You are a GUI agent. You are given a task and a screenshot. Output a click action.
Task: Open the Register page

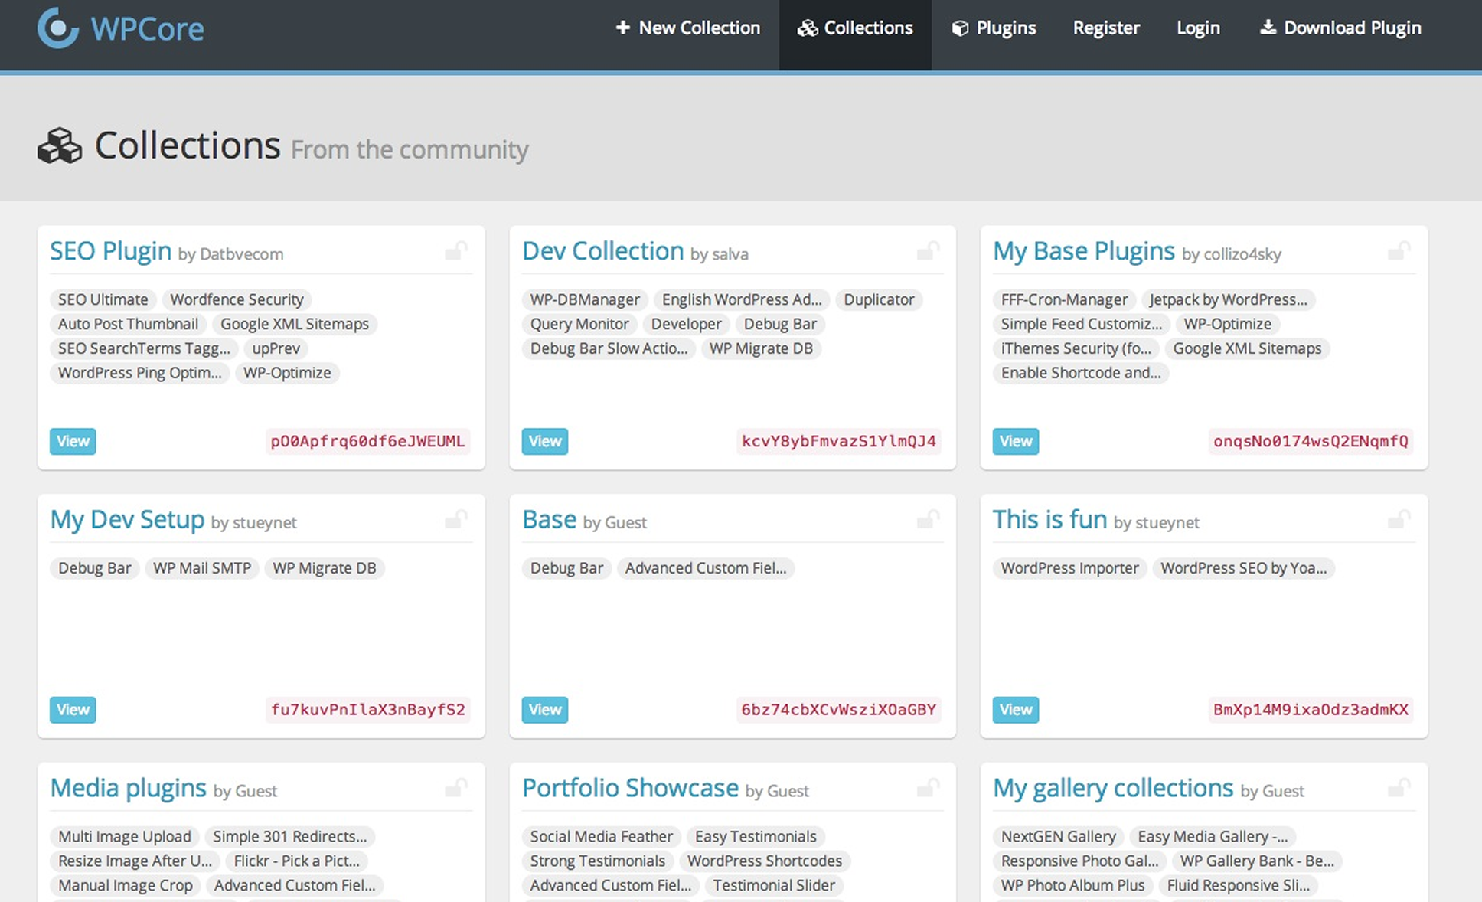click(1105, 28)
